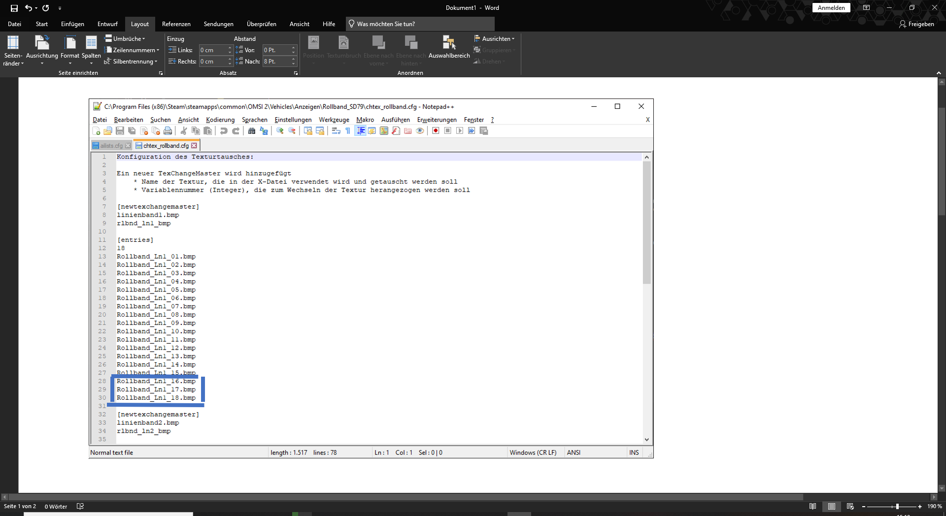This screenshot has width=946, height=516.
Task: Click the Save icon in the title bar
Action: 14,8
